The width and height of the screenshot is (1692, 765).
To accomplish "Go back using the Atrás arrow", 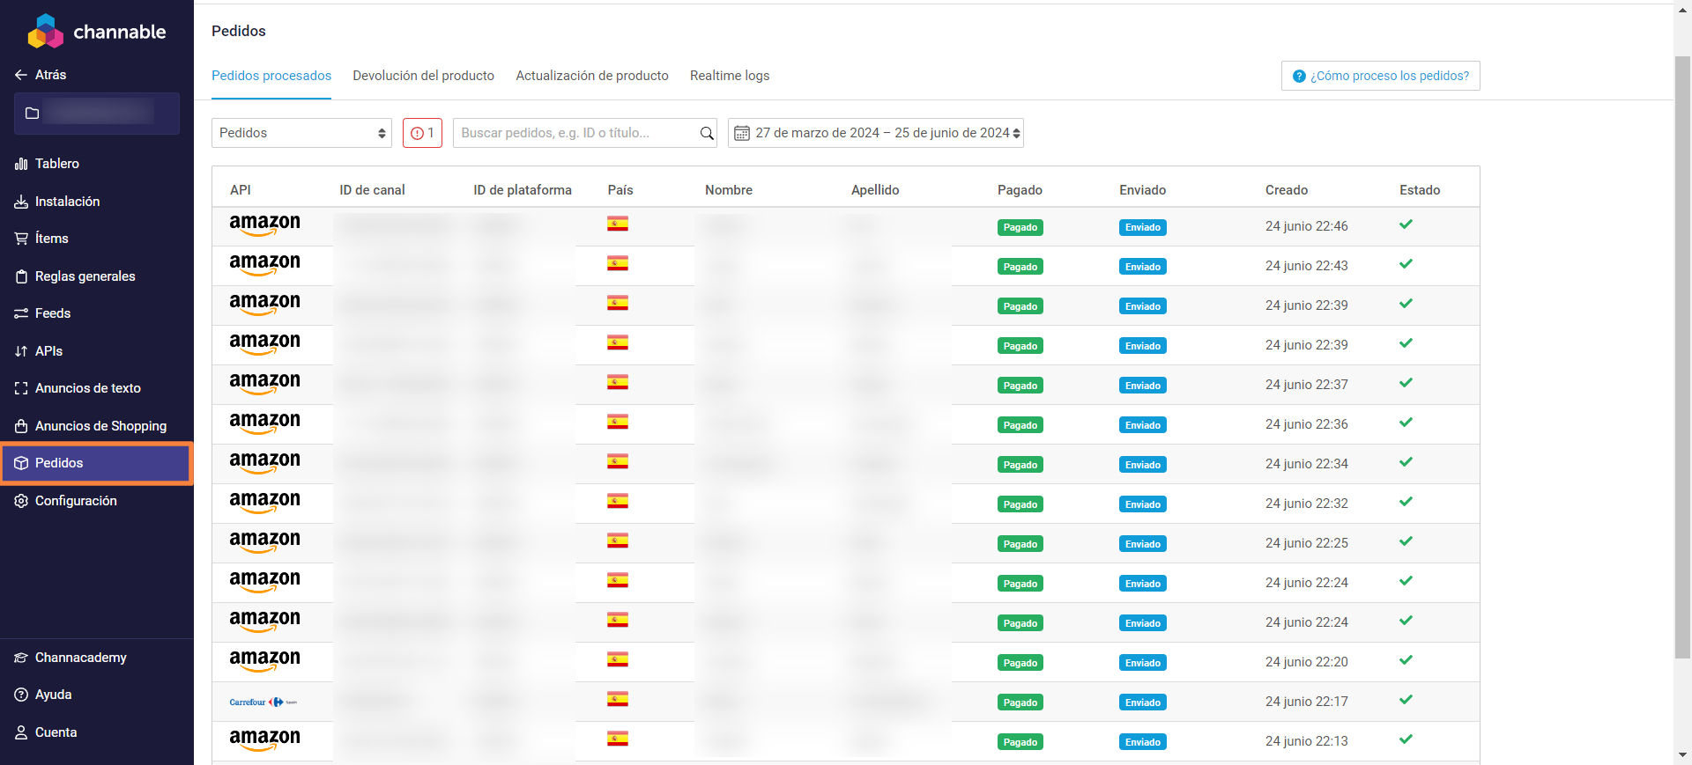I will [x=41, y=75].
